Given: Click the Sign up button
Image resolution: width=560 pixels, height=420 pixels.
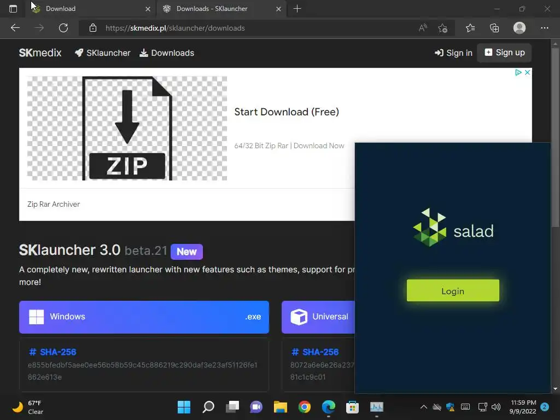Looking at the screenshot, I should [504, 53].
